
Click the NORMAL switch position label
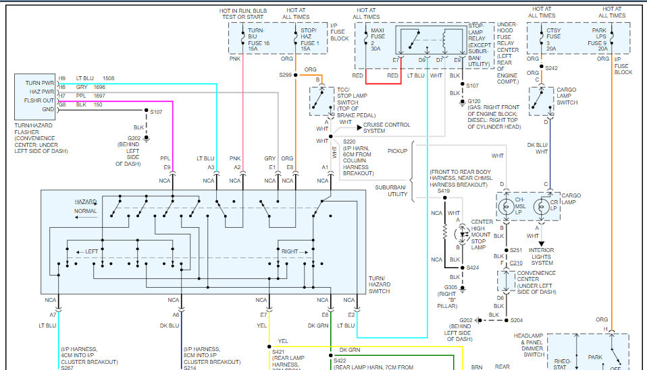coord(85,211)
